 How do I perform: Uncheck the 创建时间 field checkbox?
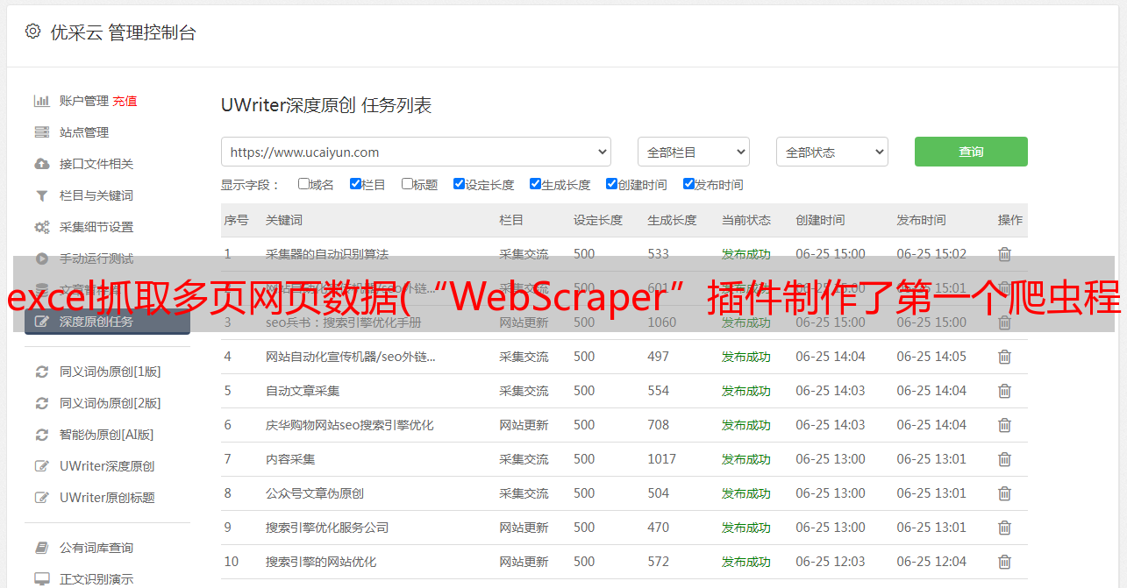(x=611, y=184)
